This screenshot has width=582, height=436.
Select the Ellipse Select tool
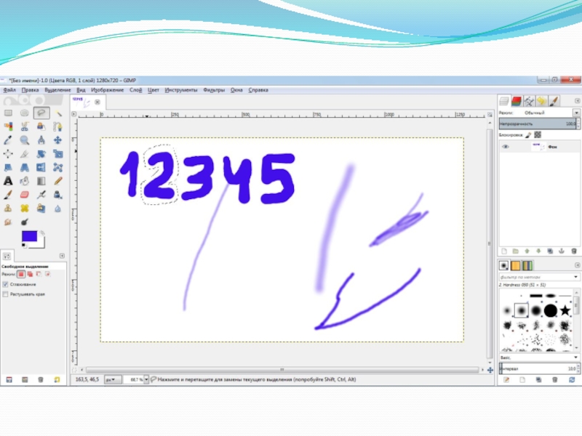25,113
